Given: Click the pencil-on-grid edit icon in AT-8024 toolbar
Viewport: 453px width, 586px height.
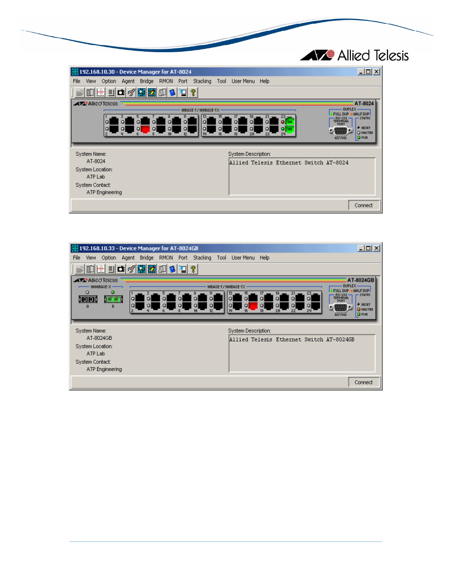Looking at the screenshot, I should [x=152, y=93].
